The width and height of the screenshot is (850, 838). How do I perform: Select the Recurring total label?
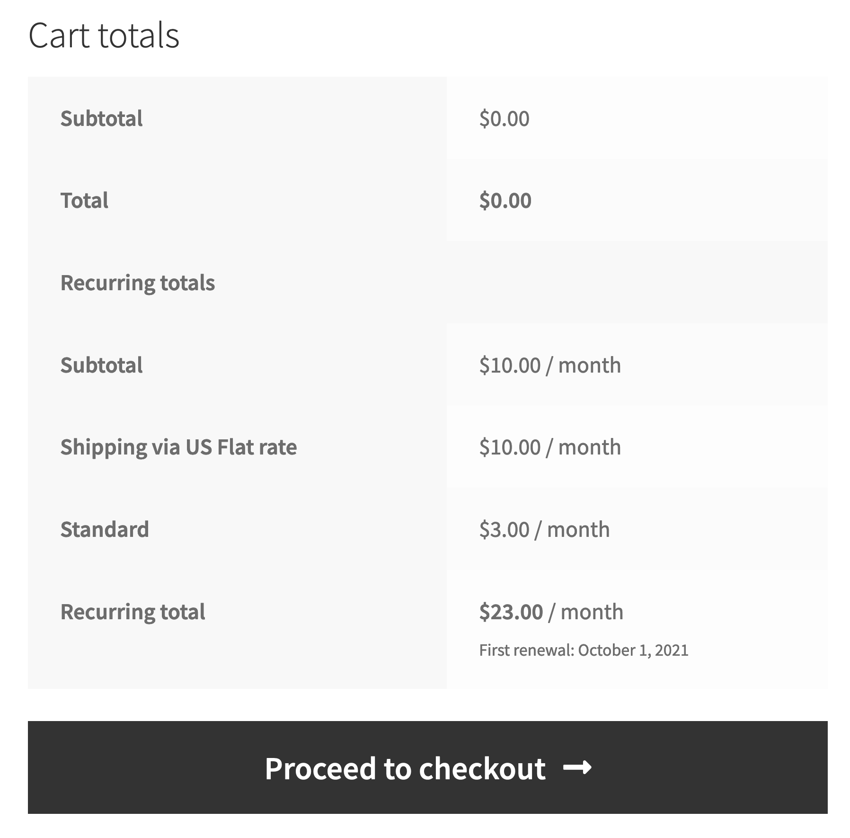(133, 612)
